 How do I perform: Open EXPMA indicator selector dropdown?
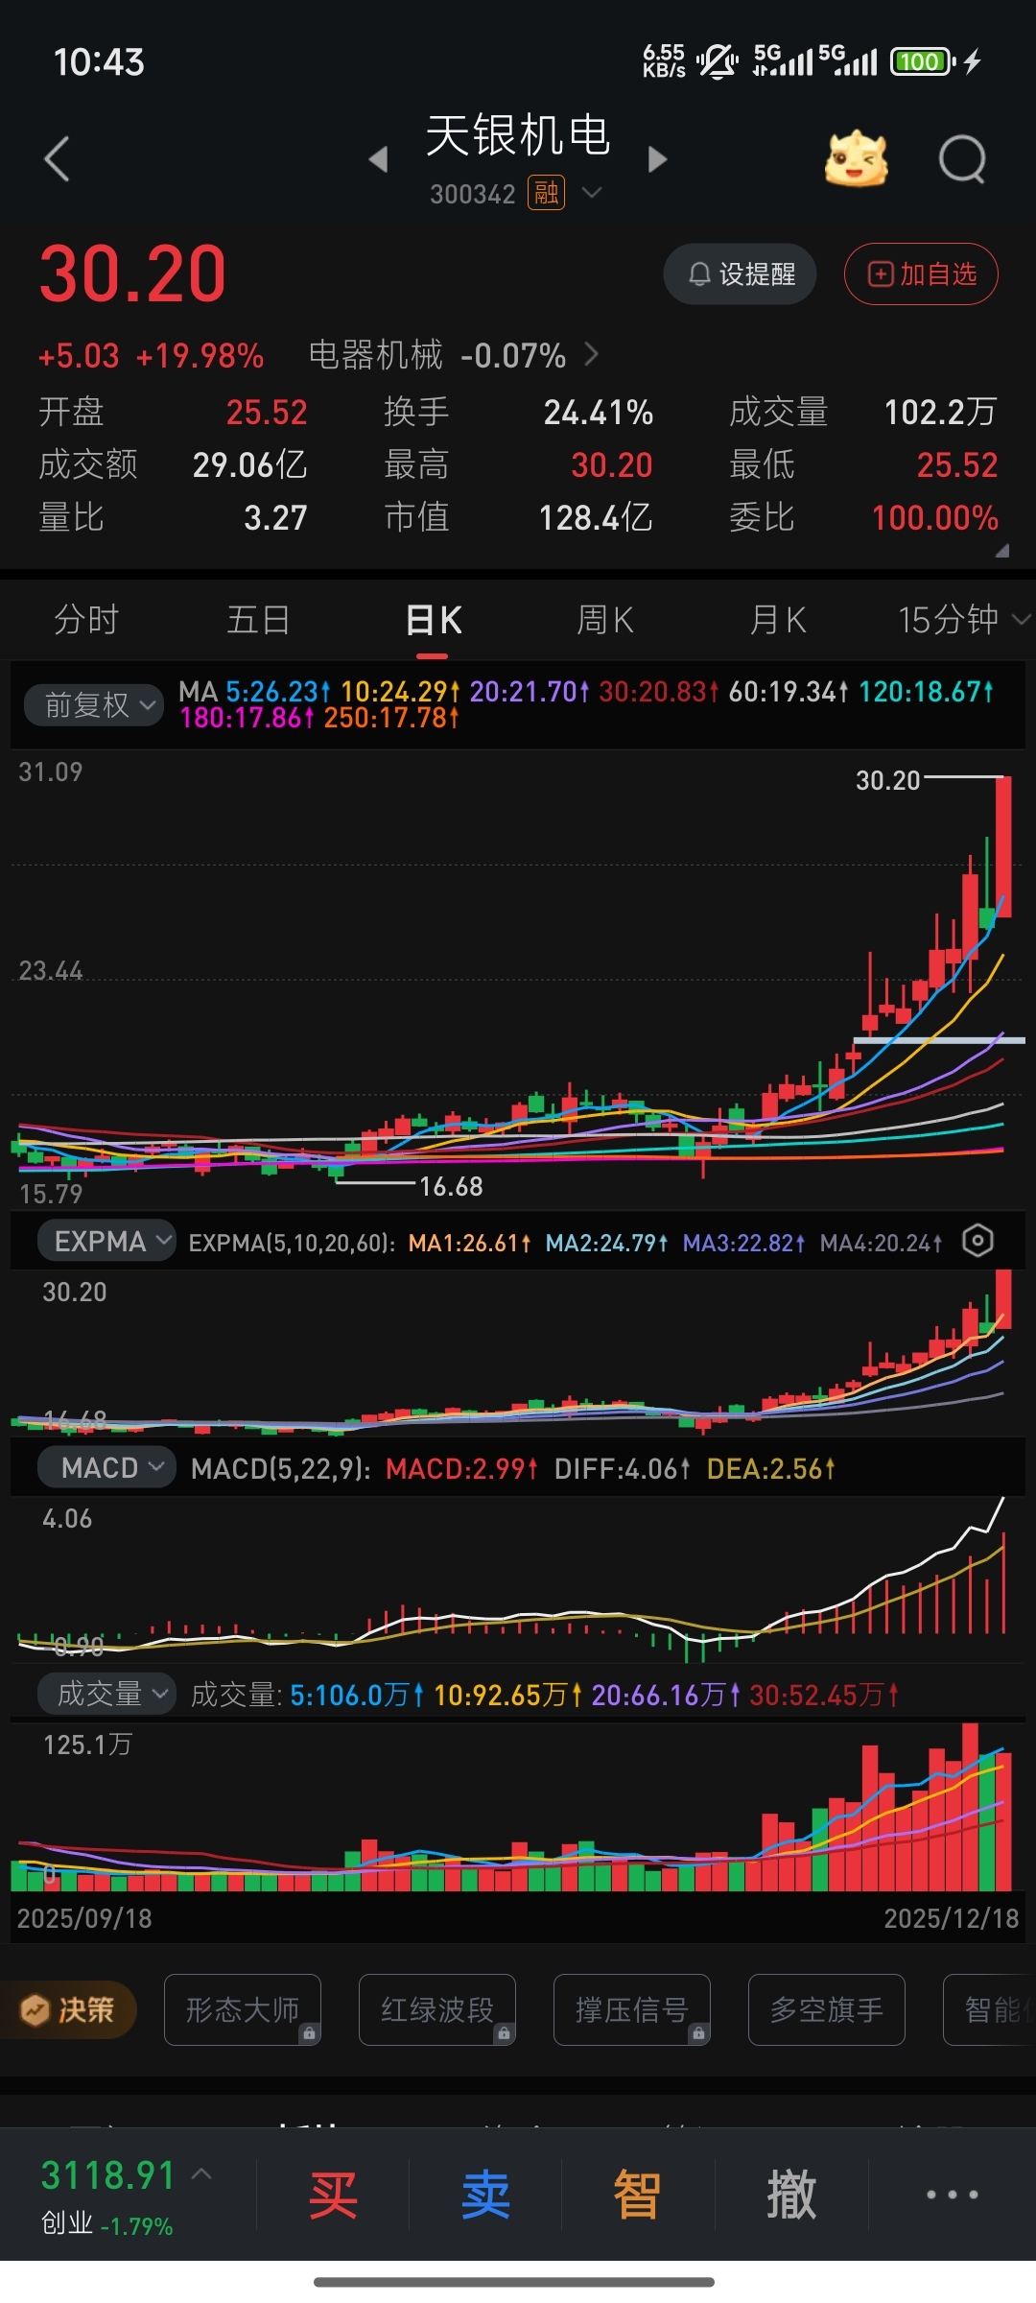click(x=106, y=1241)
